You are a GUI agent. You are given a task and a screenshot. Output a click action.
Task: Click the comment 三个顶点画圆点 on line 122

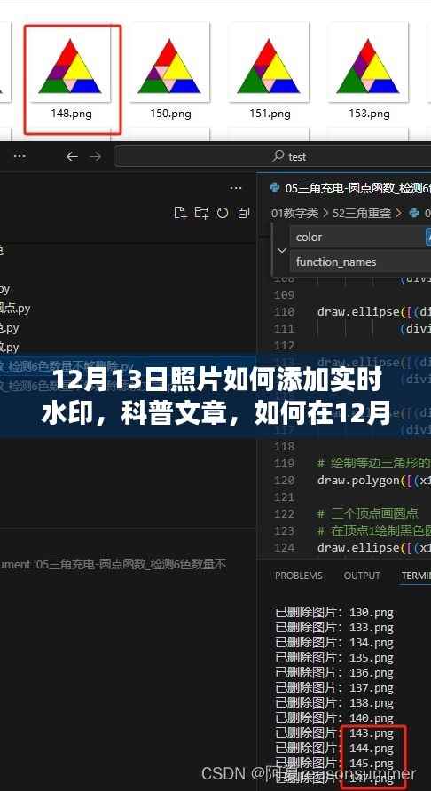pos(367,513)
